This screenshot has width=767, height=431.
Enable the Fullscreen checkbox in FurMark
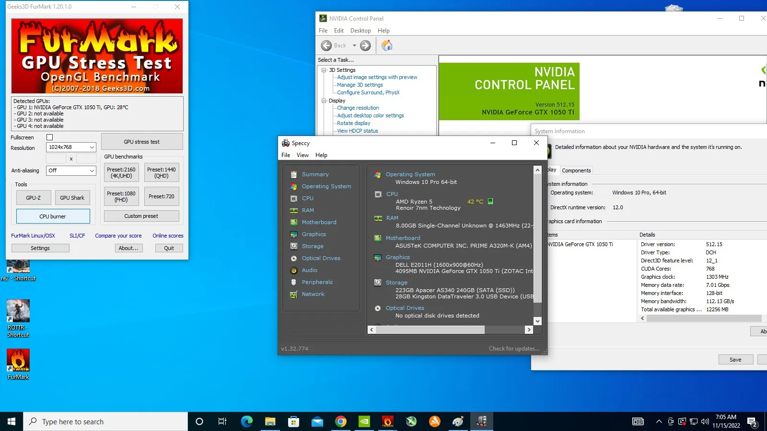(x=49, y=137)
